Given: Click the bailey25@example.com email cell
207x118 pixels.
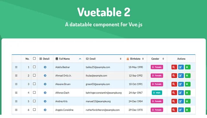Looking at the screenshot, I should click(98, 67).
